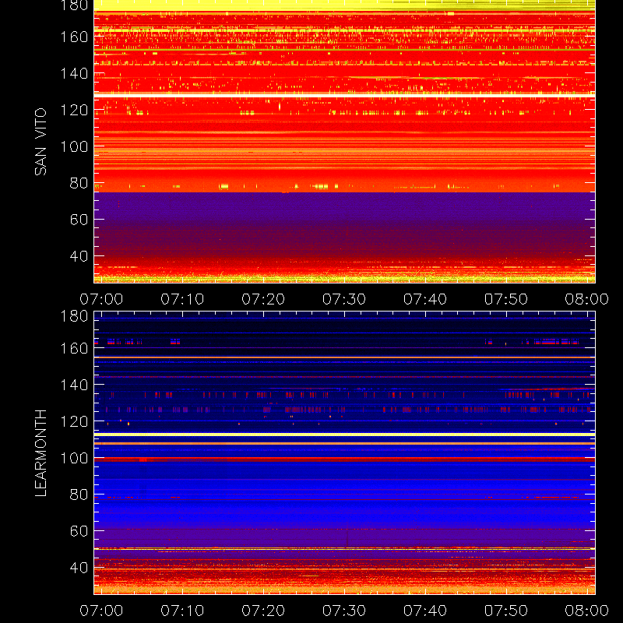Image resolution: width=623 pixels, height=623 pixels.
Task: Click the 07:00 time label under the Learmonth plot
Action: point(101,611)
